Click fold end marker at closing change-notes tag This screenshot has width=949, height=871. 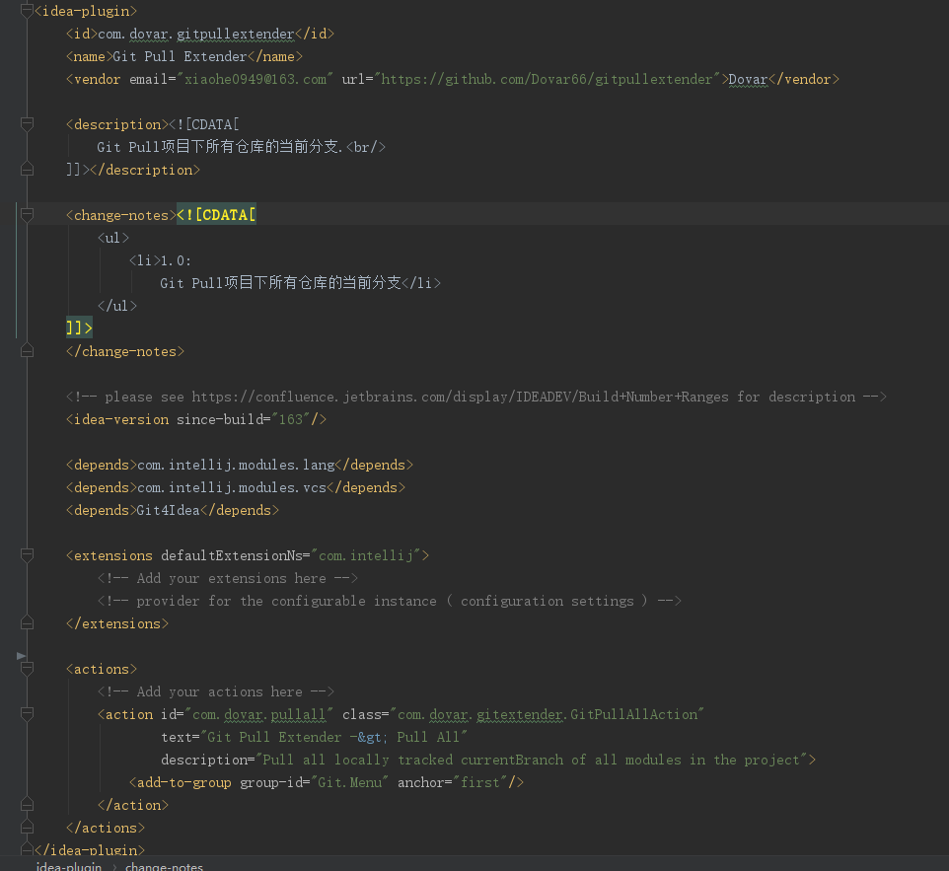[27, 350]
